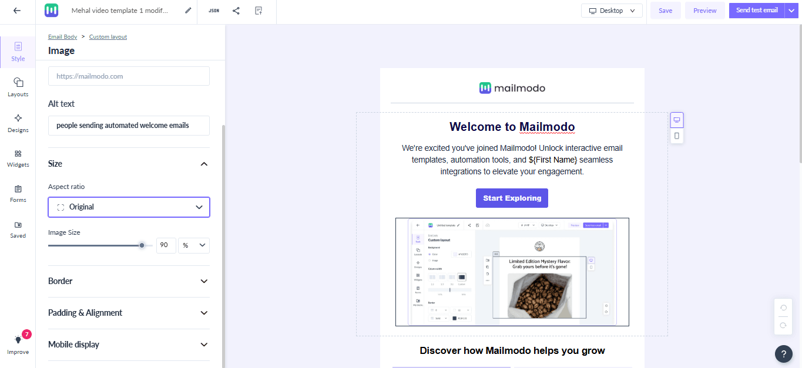Viewport: 802px width, 368px height.
Task: Click the Send test email button
Action: click(x=757, y=11)
